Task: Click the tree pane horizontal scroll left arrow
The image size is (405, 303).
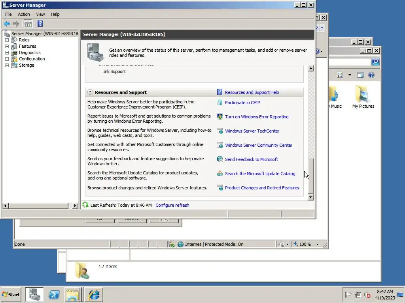Action: [6, 206]
